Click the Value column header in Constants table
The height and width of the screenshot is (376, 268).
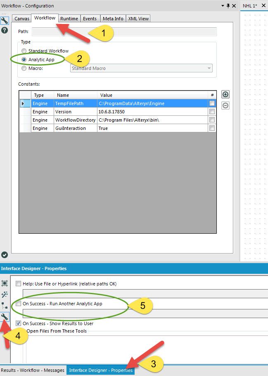pyautogui.click(x=152, y=95)
